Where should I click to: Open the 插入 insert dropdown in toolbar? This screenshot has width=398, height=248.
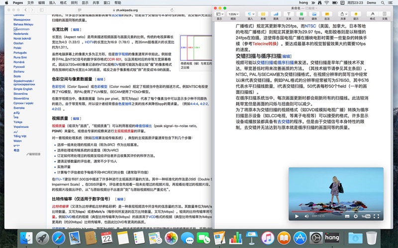tap(249, 14)
